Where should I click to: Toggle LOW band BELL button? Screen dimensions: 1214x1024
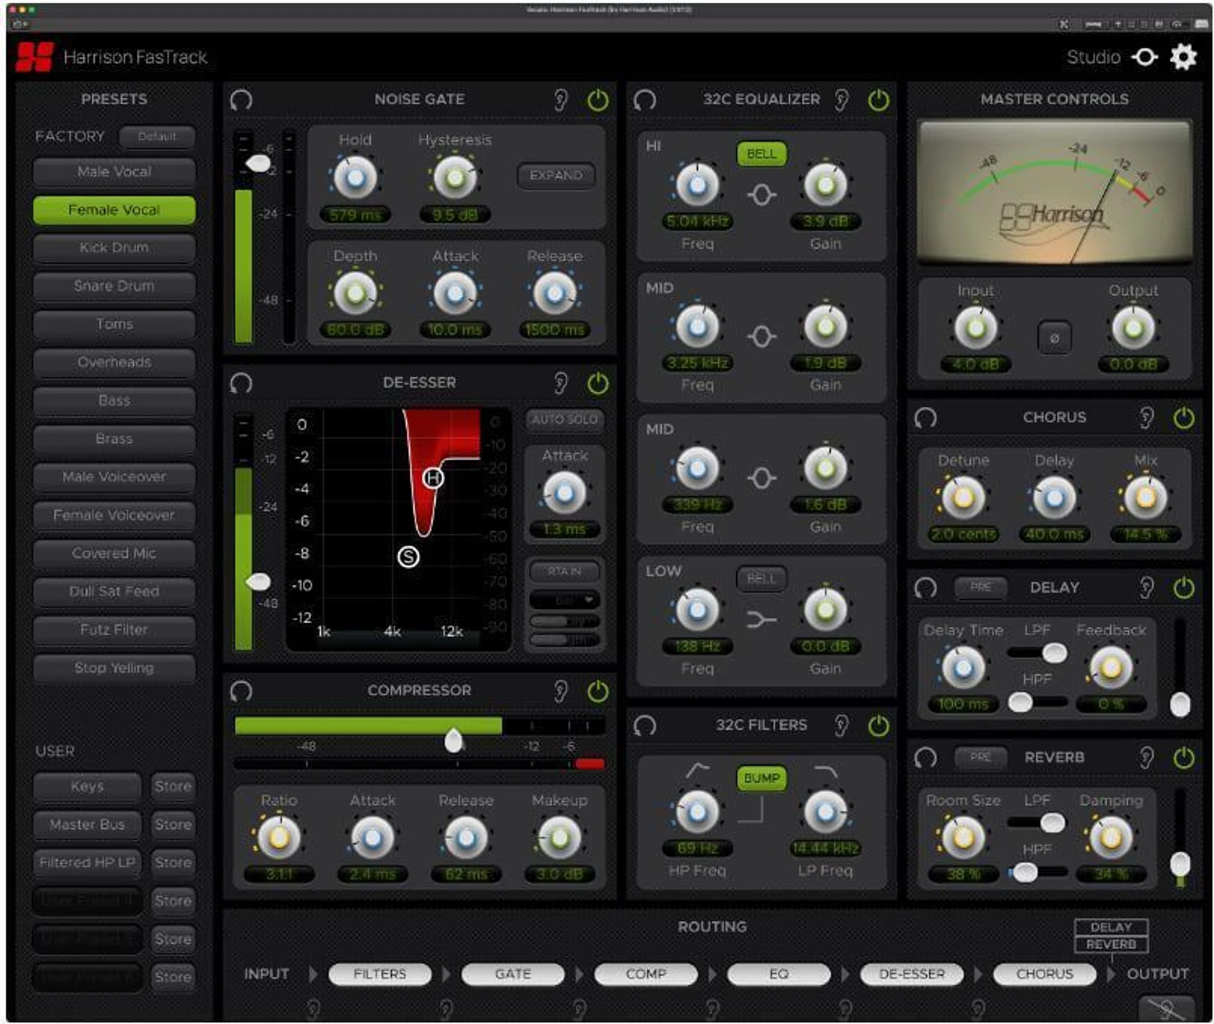pos(761,578)
